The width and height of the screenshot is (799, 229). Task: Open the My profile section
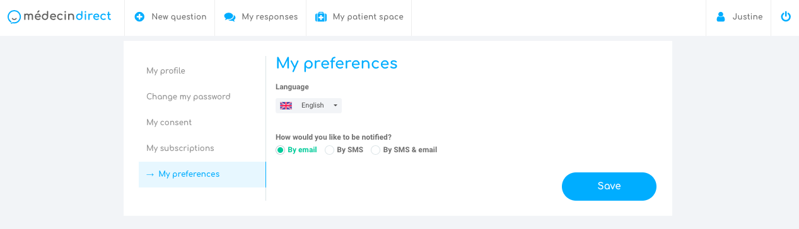pos(166,71)
